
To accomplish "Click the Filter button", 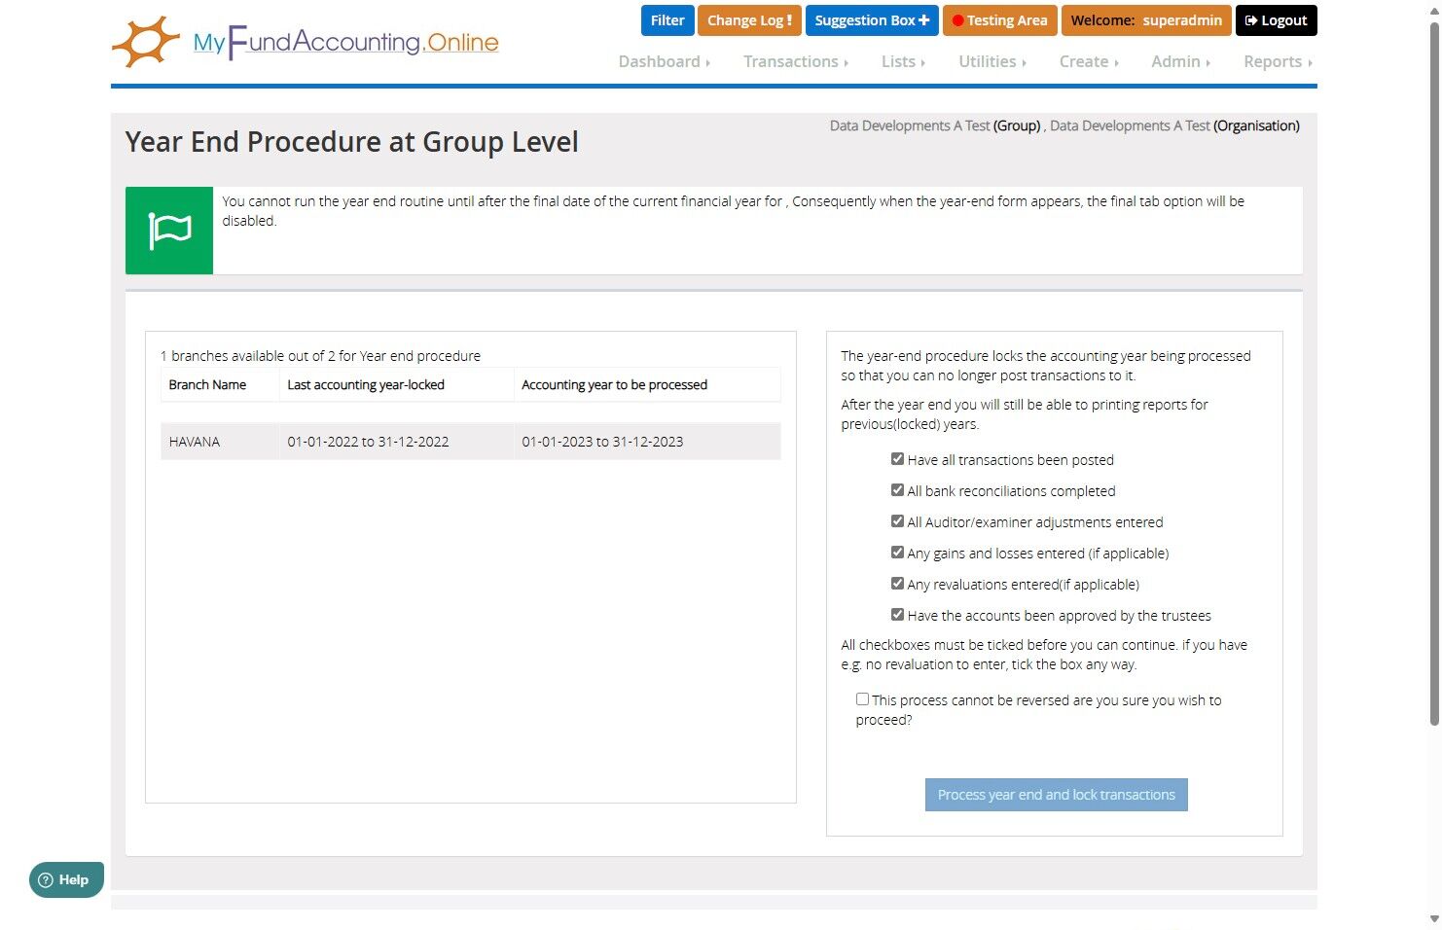I will point(667,20).
